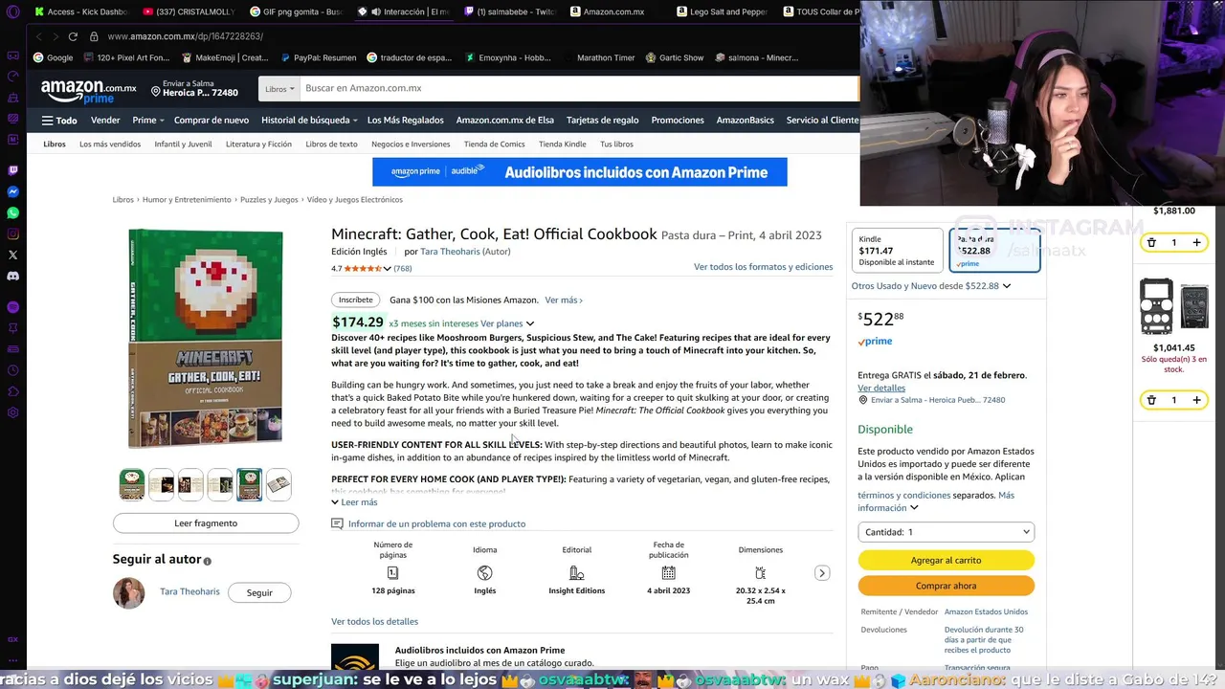
Task: Go back to the previous page
Action: [38, 36]
